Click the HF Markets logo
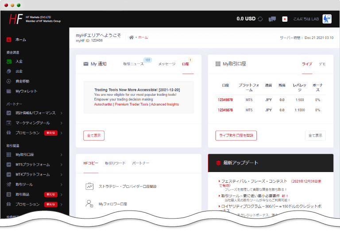The width and height of the screenshot is (340, 231). click(x=16, y=19)
